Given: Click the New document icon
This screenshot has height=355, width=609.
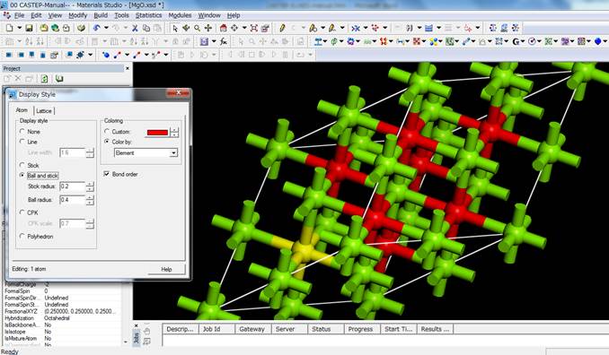Looking at the screenshot, I should [x=9, y=28].
